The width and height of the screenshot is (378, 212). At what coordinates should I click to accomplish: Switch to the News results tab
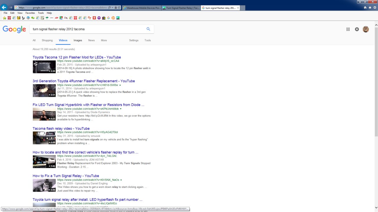coord(92,40)
